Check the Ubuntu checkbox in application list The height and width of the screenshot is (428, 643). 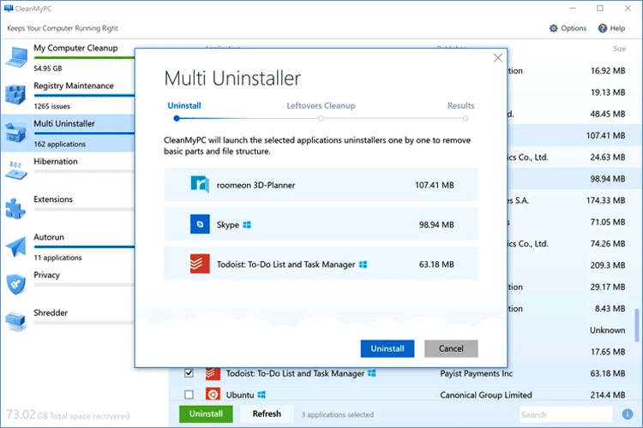point(189,395)
